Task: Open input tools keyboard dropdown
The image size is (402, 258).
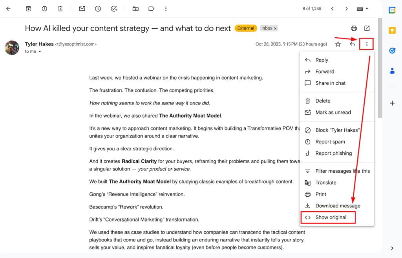Action: tap(362, 9)
